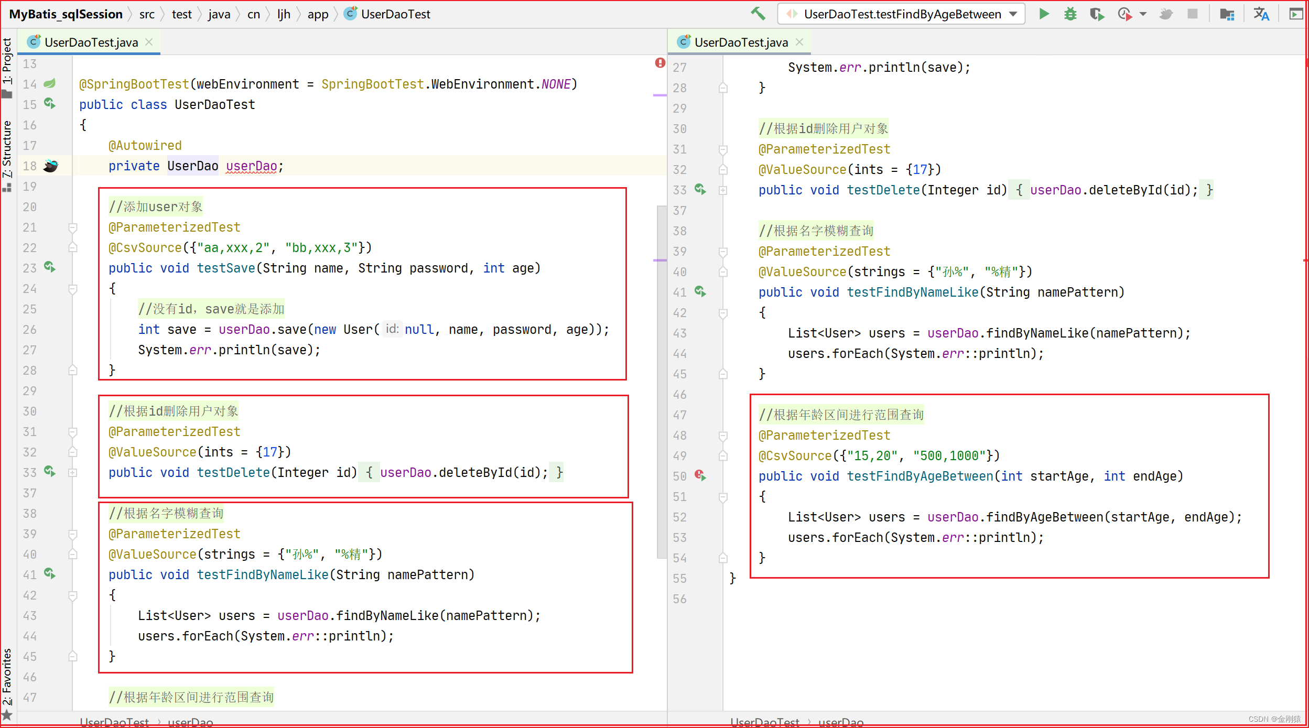This screenshot has height=728, width=1309.
Task: Click the id: parameter hint on line 26
Action: point(392,329)
